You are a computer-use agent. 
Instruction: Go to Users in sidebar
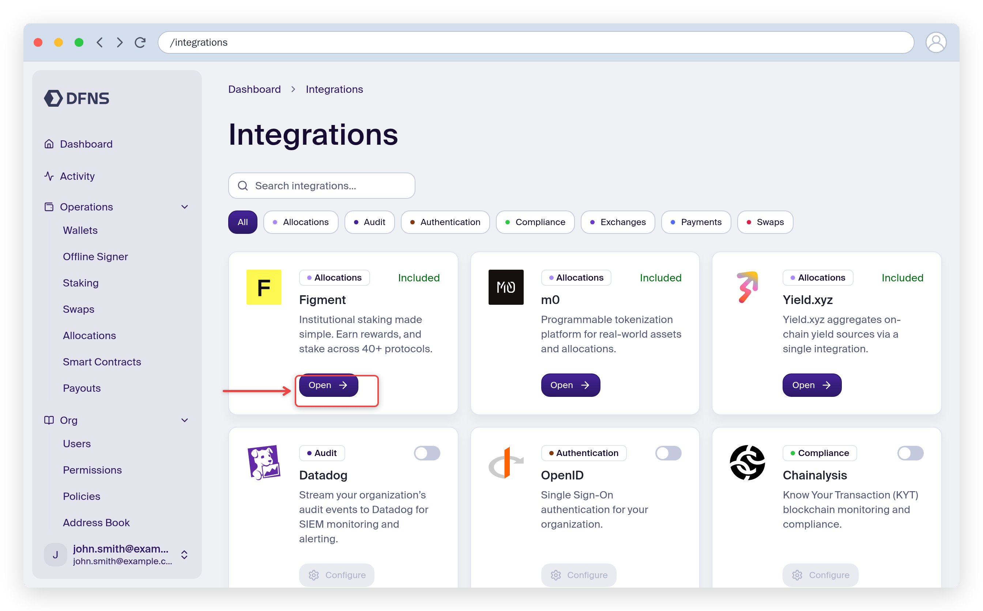tap(77, 444)
